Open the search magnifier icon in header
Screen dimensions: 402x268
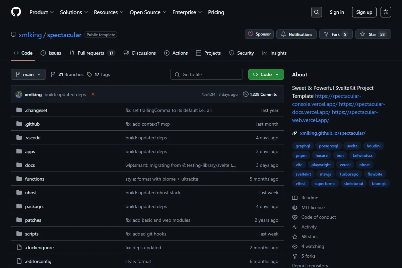pos(316,12)
